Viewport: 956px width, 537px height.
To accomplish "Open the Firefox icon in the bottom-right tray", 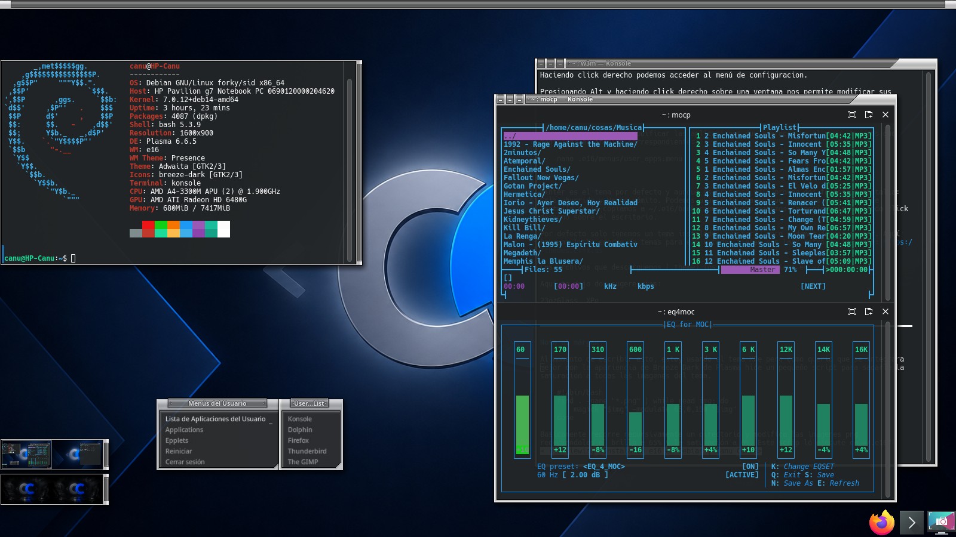I will pyautogui.click(x=881, y=523).
